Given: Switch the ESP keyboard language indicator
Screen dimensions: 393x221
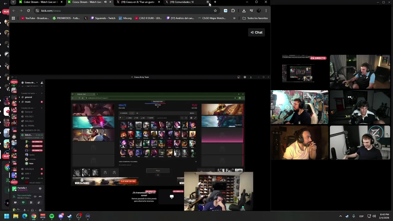Looking at the screenshot, I should (362, 216).
